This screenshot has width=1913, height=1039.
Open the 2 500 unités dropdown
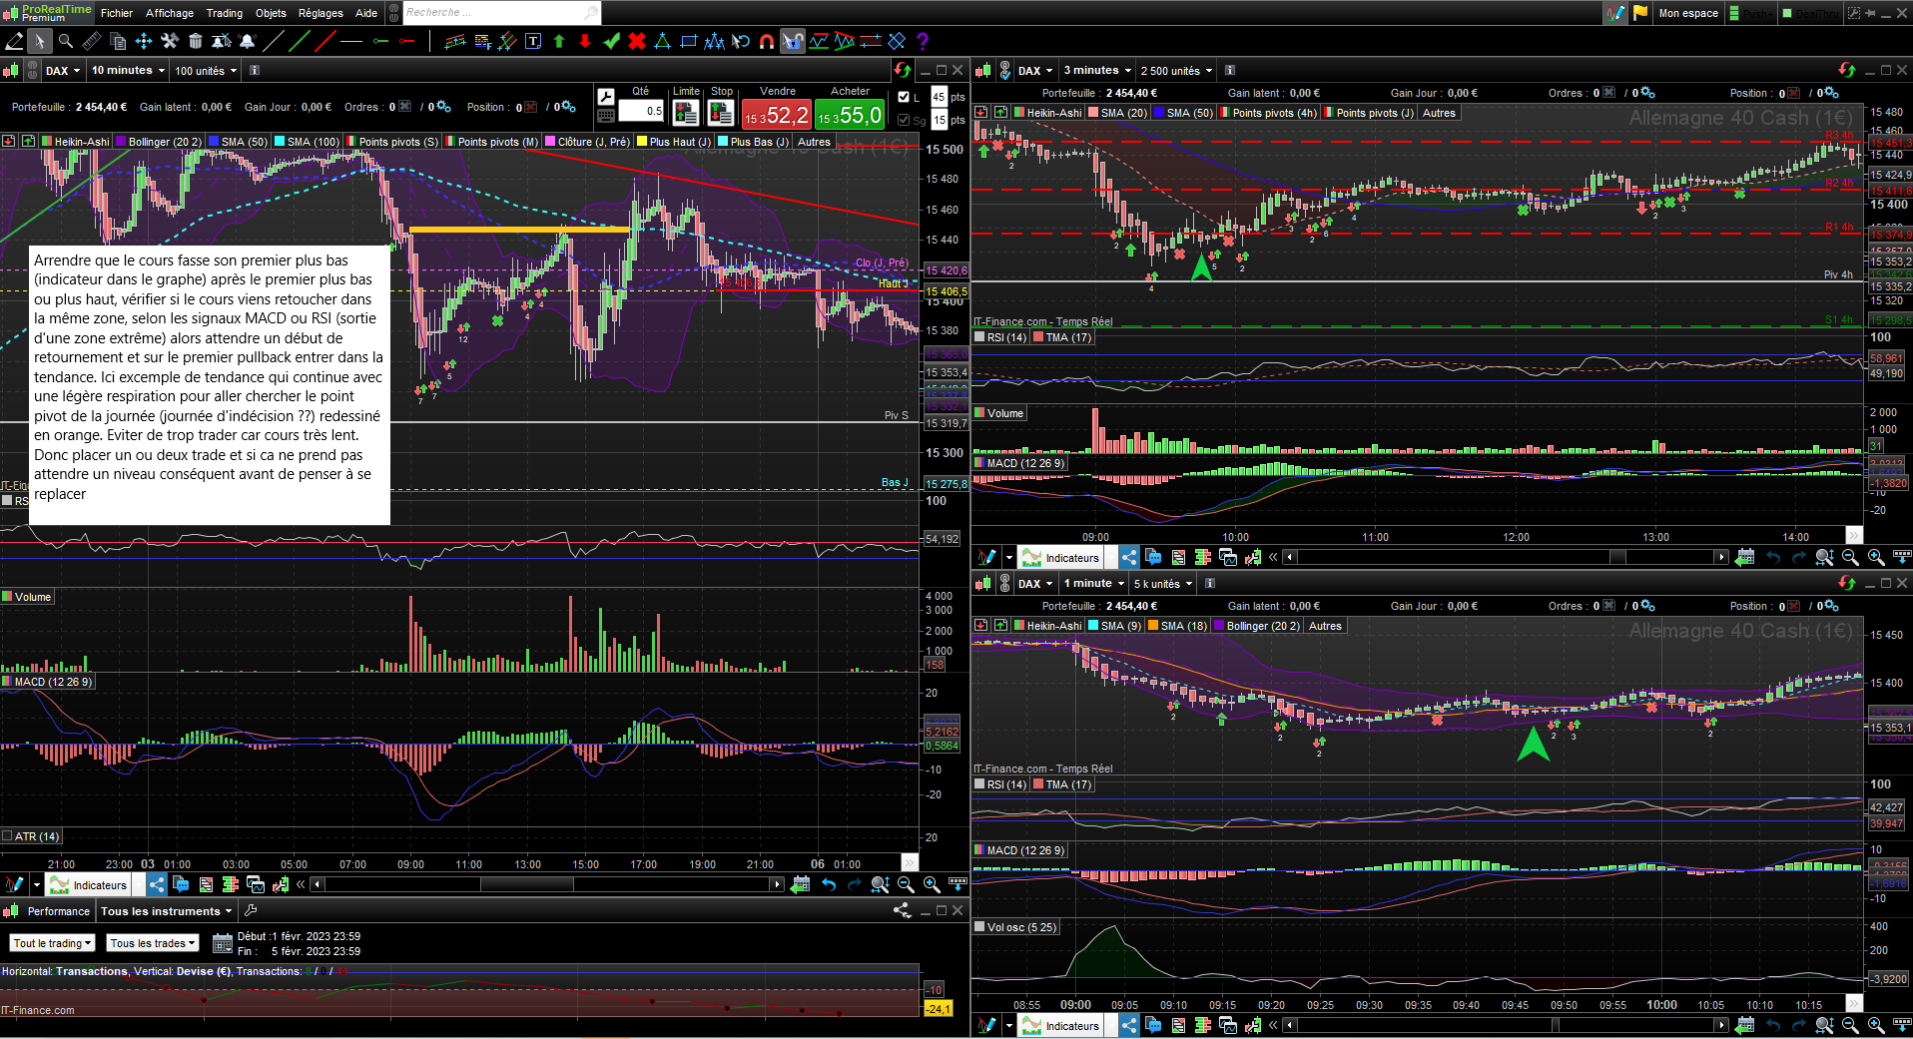[1176, 70]
